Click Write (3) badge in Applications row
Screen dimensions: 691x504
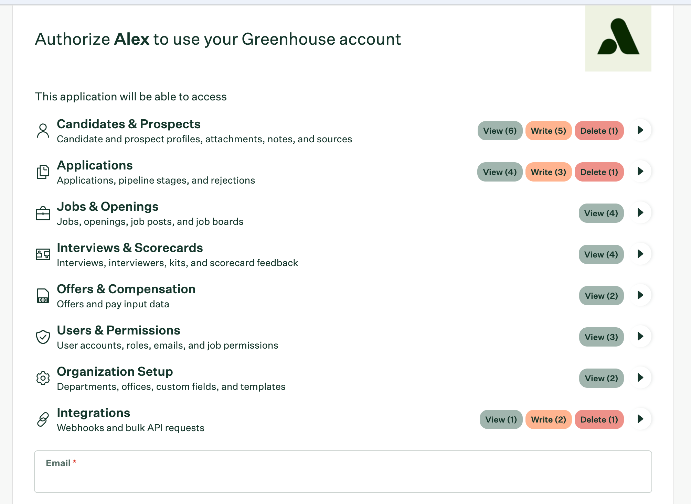click(549, 172)
